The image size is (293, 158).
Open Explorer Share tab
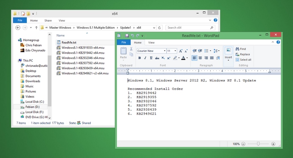pos(48,20)
